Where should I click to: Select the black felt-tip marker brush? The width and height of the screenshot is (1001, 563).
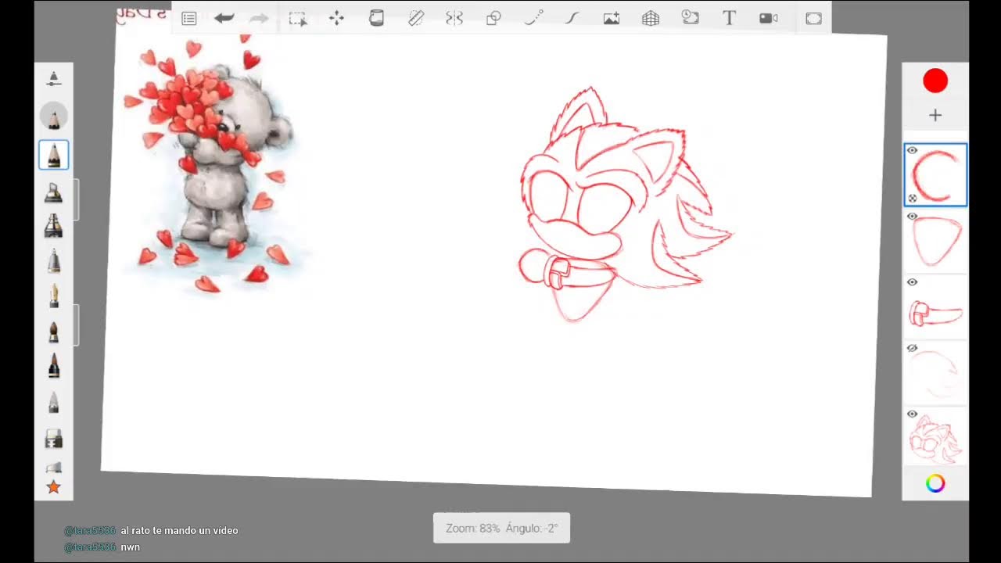[x=54, y=366]
